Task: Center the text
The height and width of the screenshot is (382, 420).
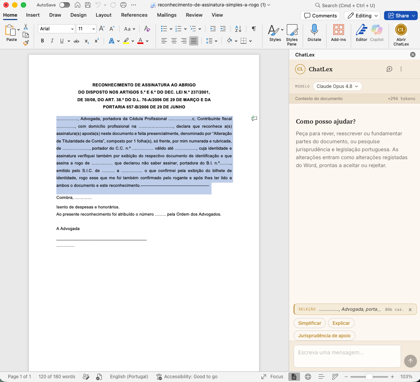Action: tap(174, 41)
